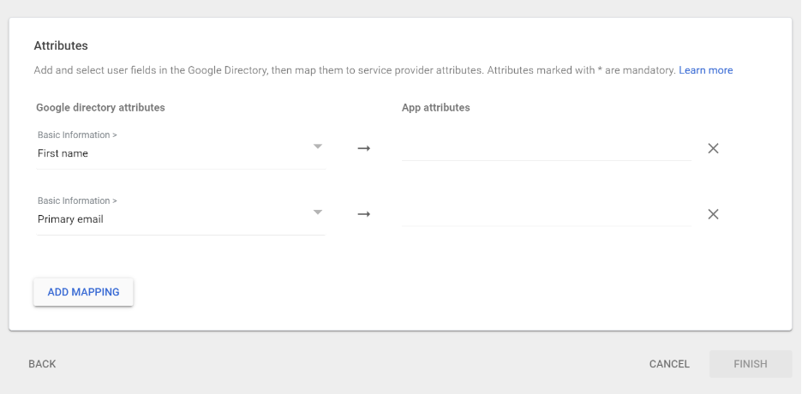Click the Google directory attributes column header
This screenshot has width=802, height=394.
click(x=101, y=108)
